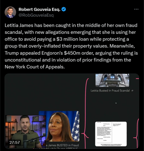Click the 27:57 video duration badge
144x151 pixels.
(15, 142)
